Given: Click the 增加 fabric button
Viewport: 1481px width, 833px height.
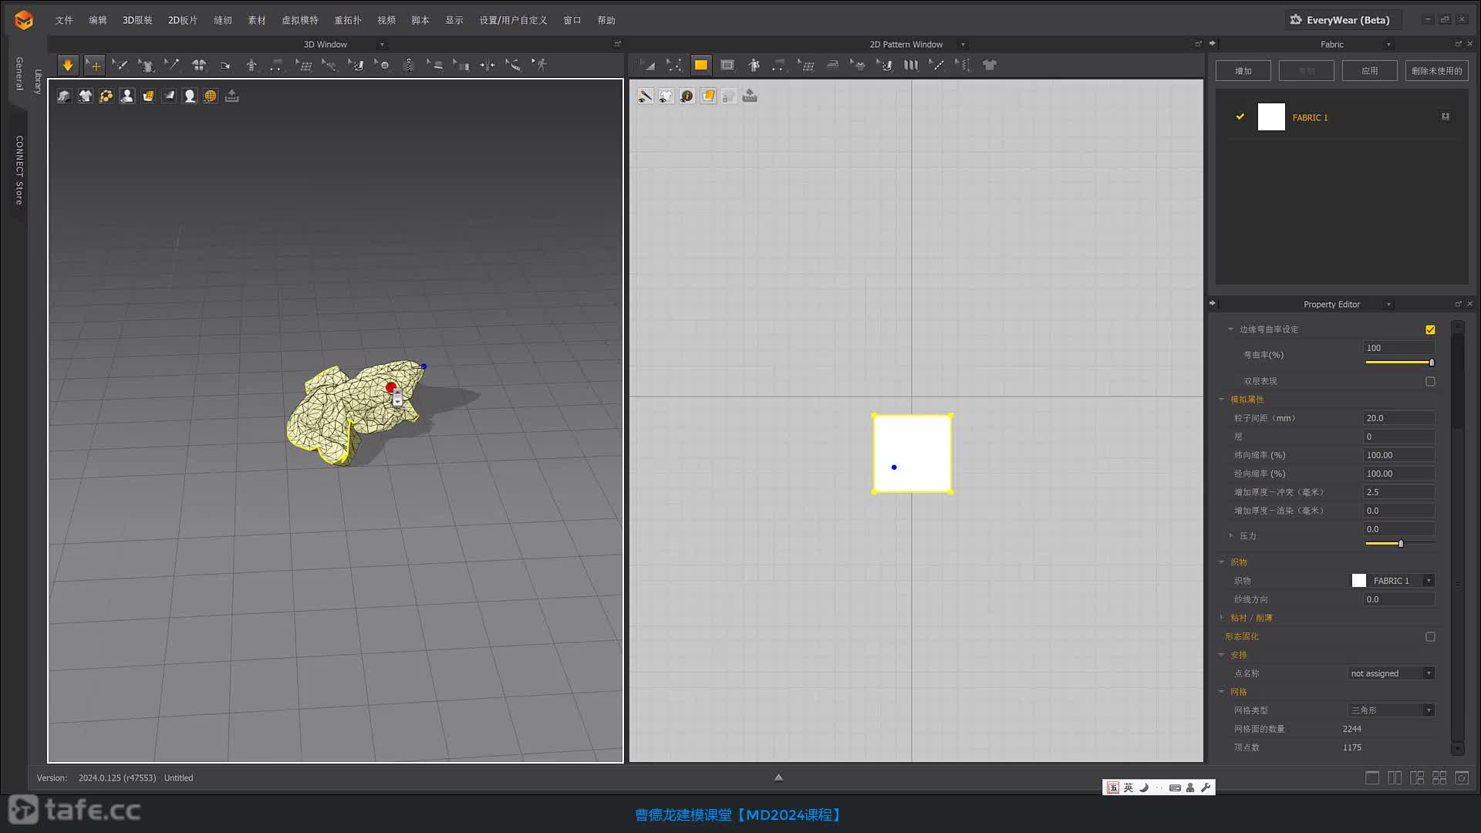Looking at the screenshot, I should tap(1243, 71).
